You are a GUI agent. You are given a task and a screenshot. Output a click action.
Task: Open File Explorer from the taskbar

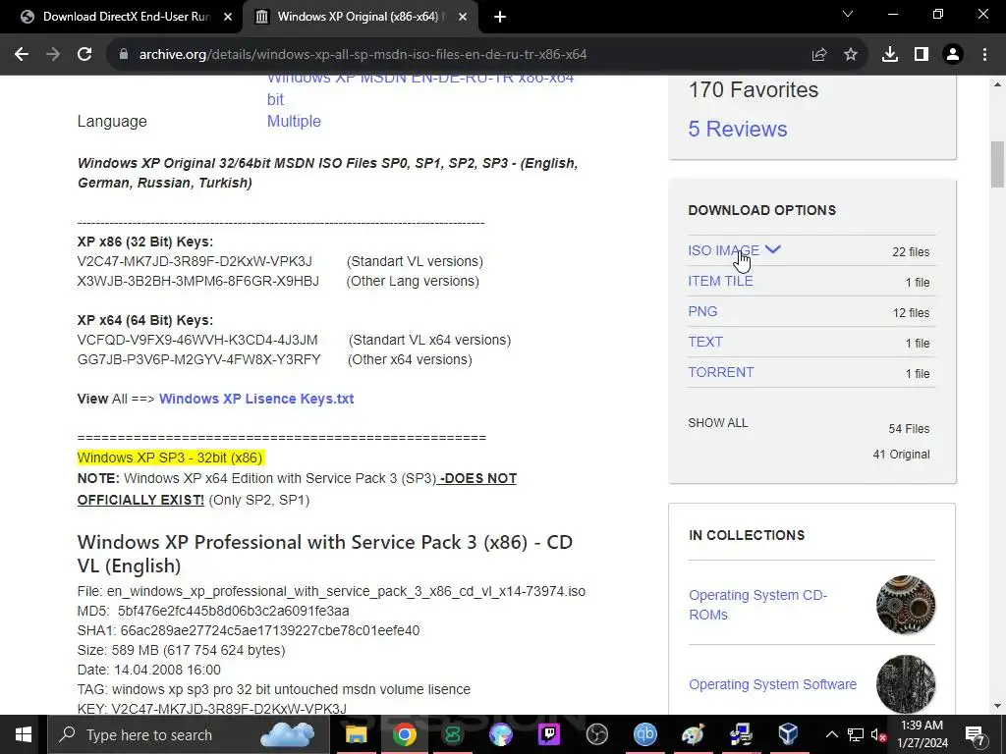pos(356,734)
